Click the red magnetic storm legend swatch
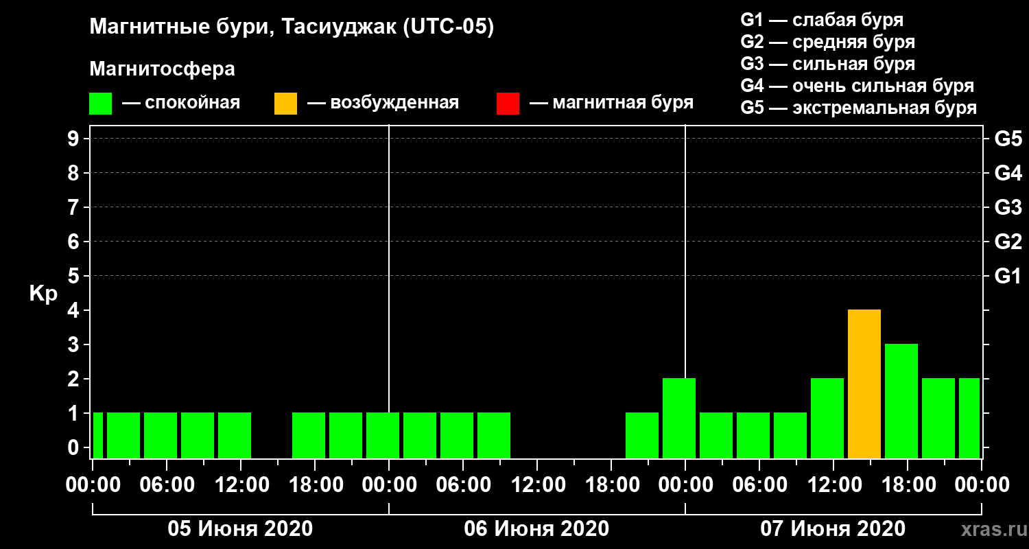Screen dimensions: 1029x549 [x=508, y=104]
